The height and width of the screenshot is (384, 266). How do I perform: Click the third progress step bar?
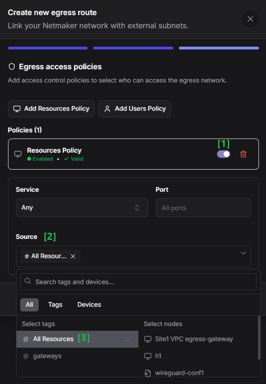click(x=219, y=48)
